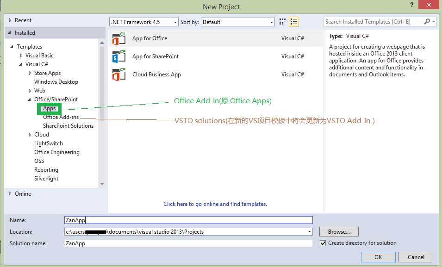Expand the Web node arrow
This screenshot has width=442, height=267.
coord(30,91)
